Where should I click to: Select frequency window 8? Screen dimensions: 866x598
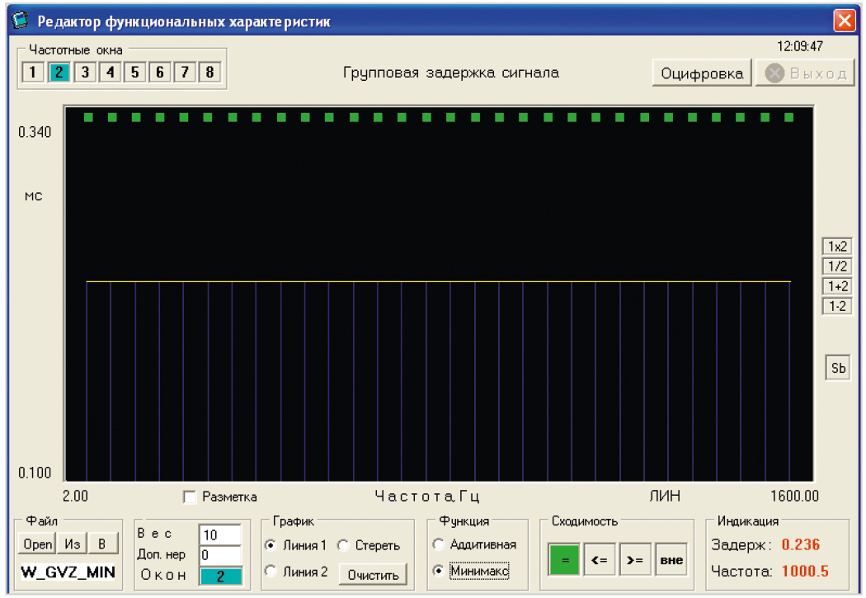click(x=209, y=72)
